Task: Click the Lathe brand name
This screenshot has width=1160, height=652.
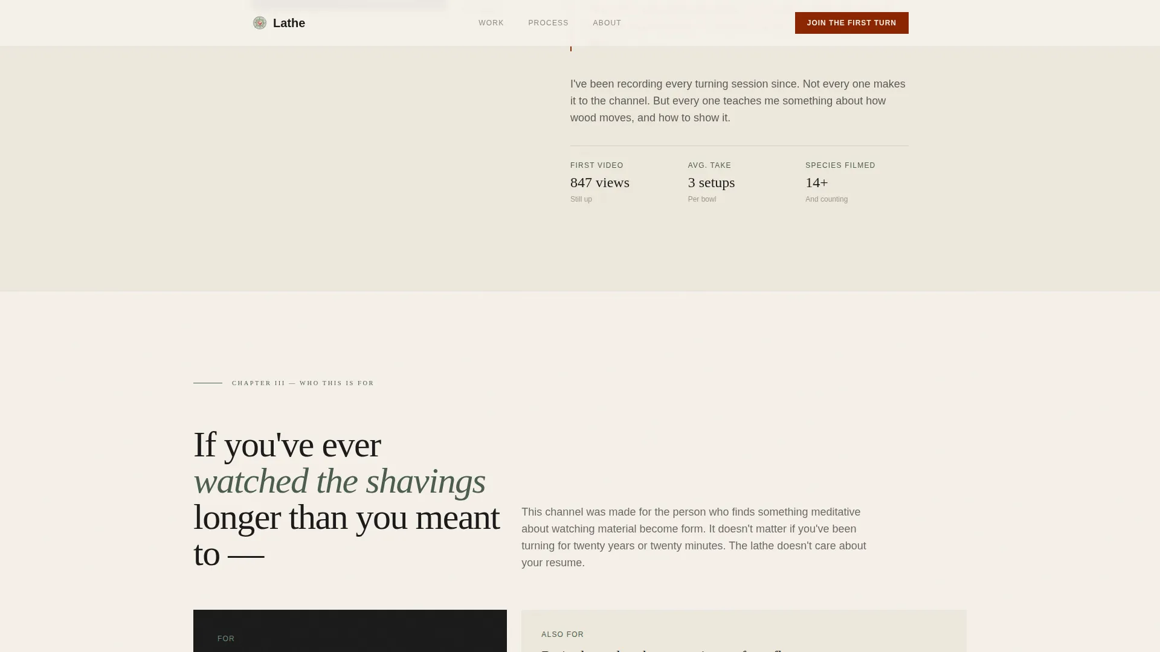Action: coord(289,23)
